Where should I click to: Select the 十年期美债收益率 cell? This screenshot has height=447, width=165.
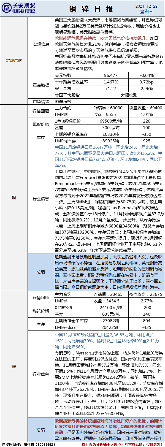click(x=74, y=82)
